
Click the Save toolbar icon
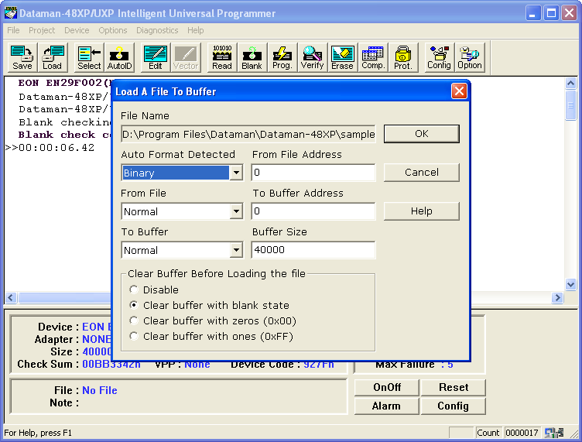(22, 58)
